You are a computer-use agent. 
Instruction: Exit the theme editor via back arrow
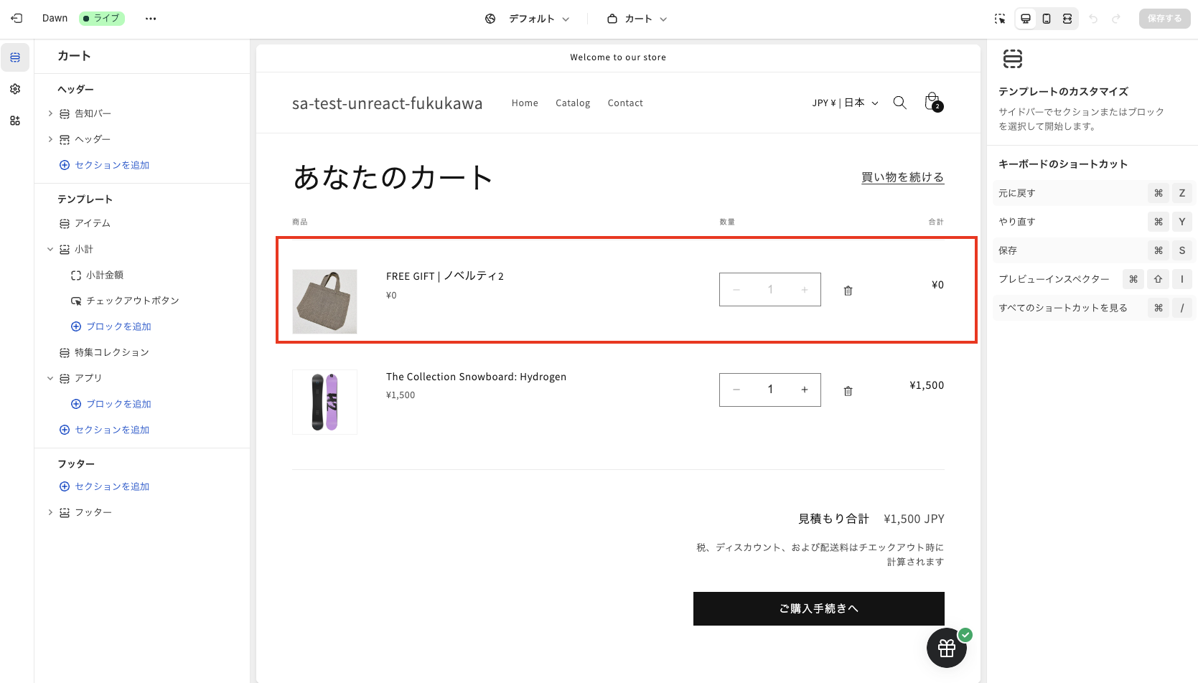pos(16,18)
